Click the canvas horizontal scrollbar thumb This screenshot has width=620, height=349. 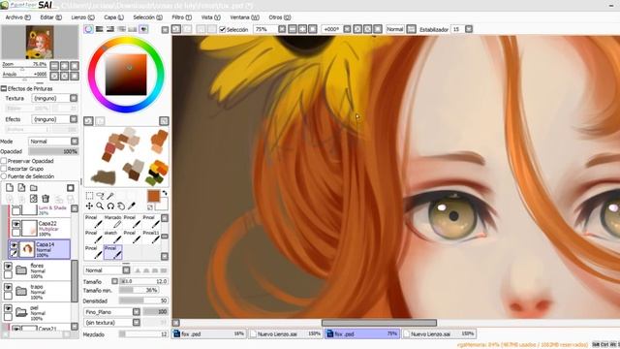point(379,323)
